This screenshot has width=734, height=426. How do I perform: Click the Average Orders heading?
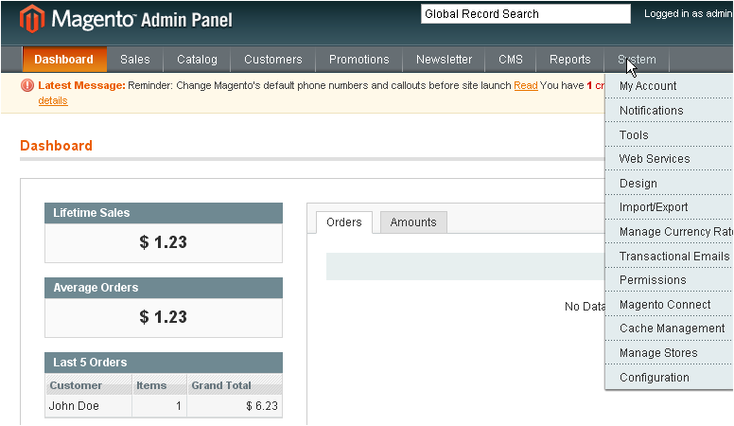pos(96,288)
